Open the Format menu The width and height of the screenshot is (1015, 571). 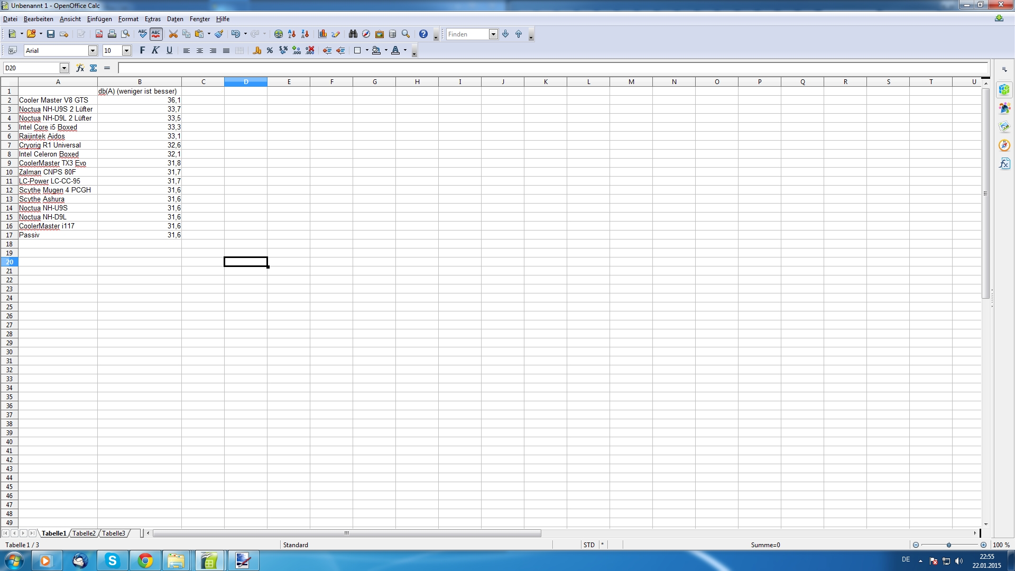(128, 19)
